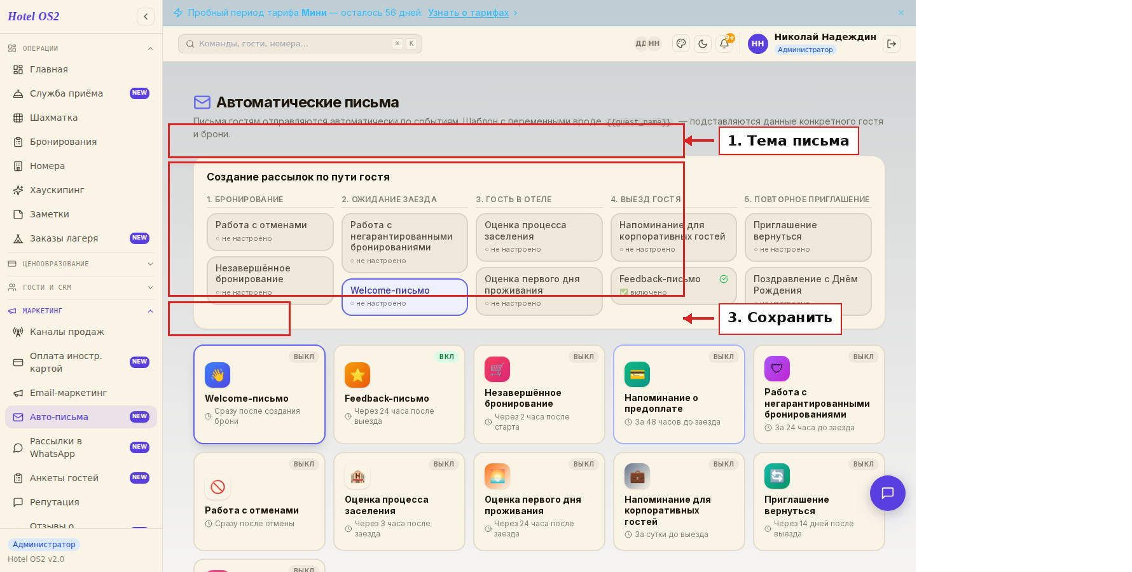Select Welcome-письмо step in guest journey
The image size is (1132, 572).
404,297
